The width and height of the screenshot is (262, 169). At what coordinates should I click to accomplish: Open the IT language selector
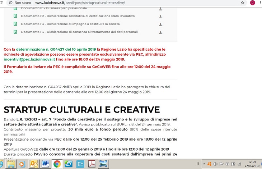(198, 164)
